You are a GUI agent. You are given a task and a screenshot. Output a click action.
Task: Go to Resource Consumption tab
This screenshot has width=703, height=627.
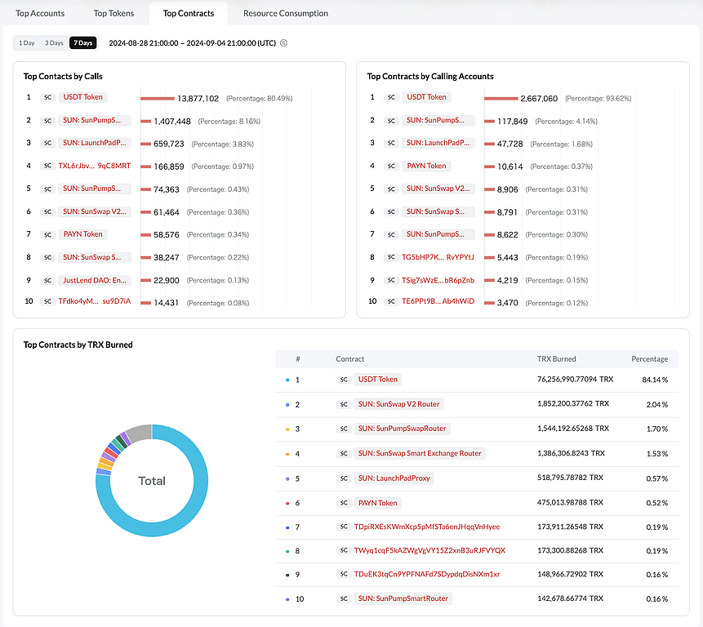[286, 13]
